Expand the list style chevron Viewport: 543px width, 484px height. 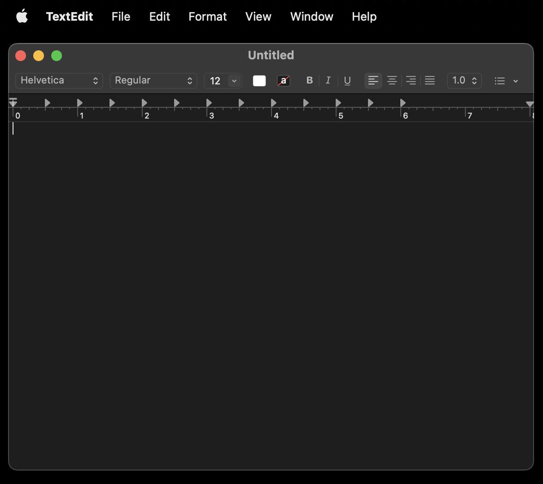pyautogui.click(x=515, y=81)
